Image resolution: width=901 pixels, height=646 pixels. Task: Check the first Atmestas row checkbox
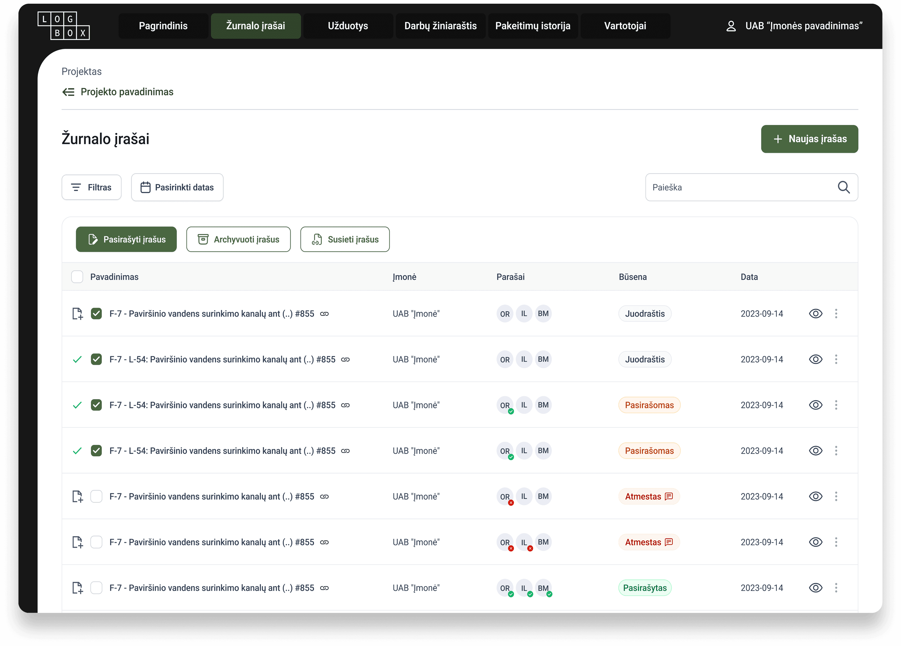coord(96,496)
